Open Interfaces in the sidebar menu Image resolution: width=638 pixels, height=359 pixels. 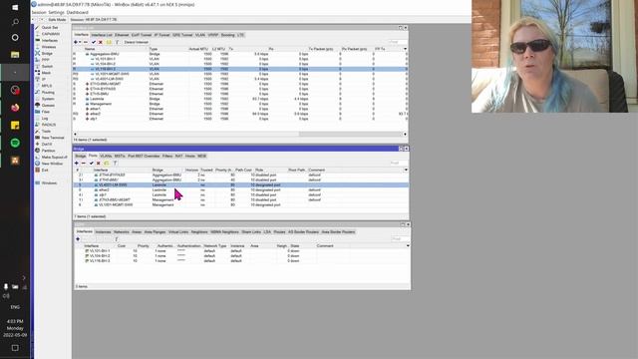(50, 40)
